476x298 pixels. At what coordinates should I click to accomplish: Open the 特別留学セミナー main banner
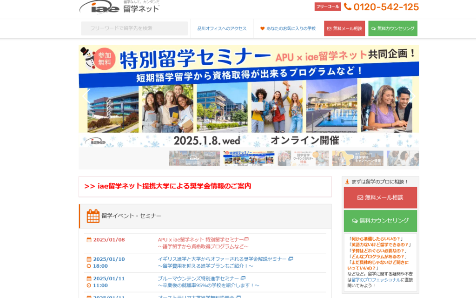coord(249,96)
